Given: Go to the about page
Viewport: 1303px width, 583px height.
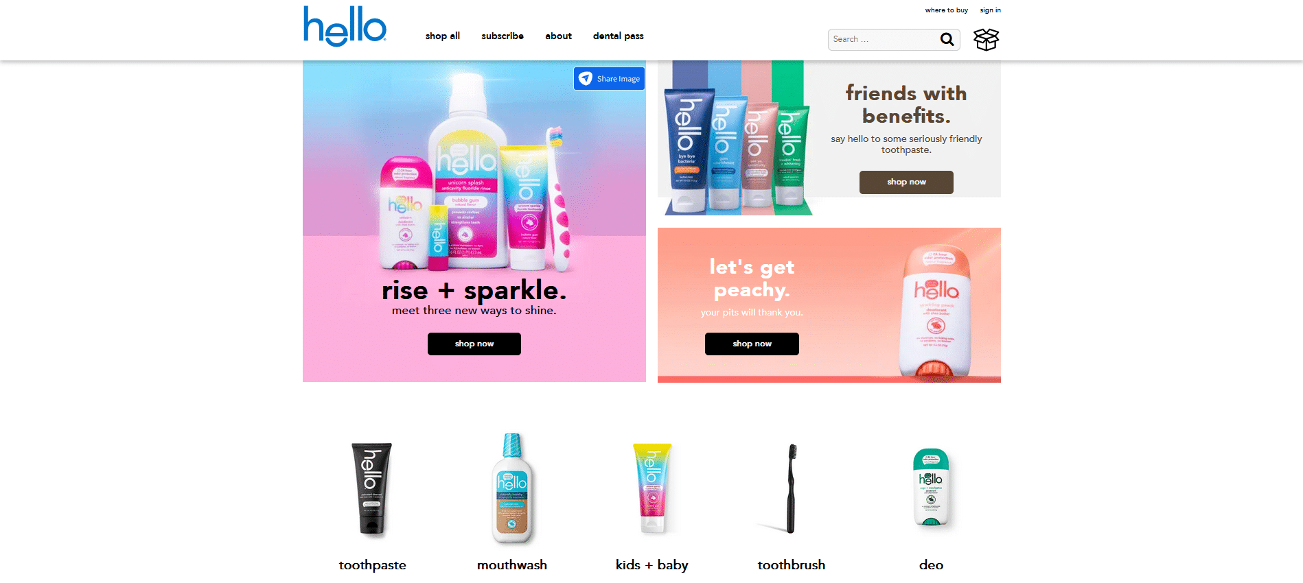Looking at the screenshot, I should (558, 36).
